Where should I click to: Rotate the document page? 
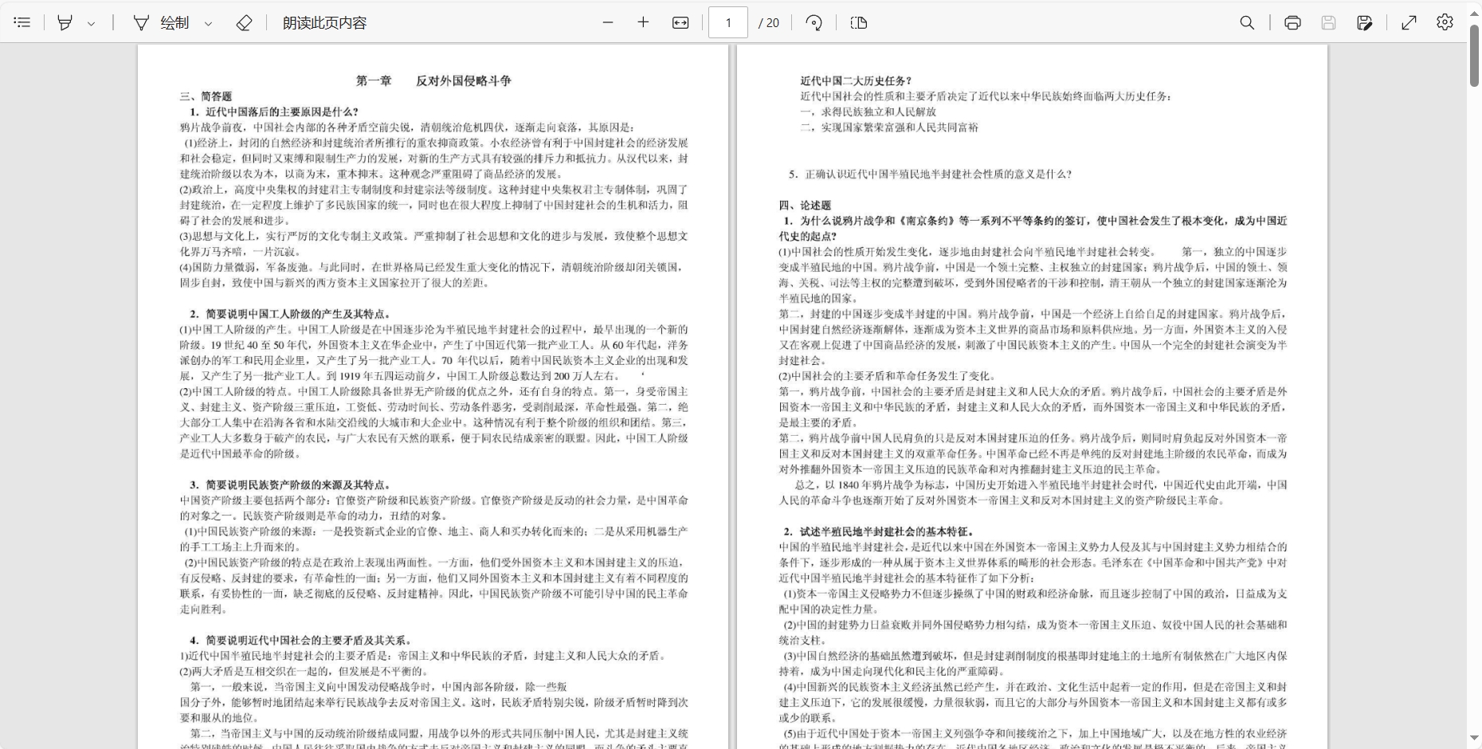click(x=814, y=22)
